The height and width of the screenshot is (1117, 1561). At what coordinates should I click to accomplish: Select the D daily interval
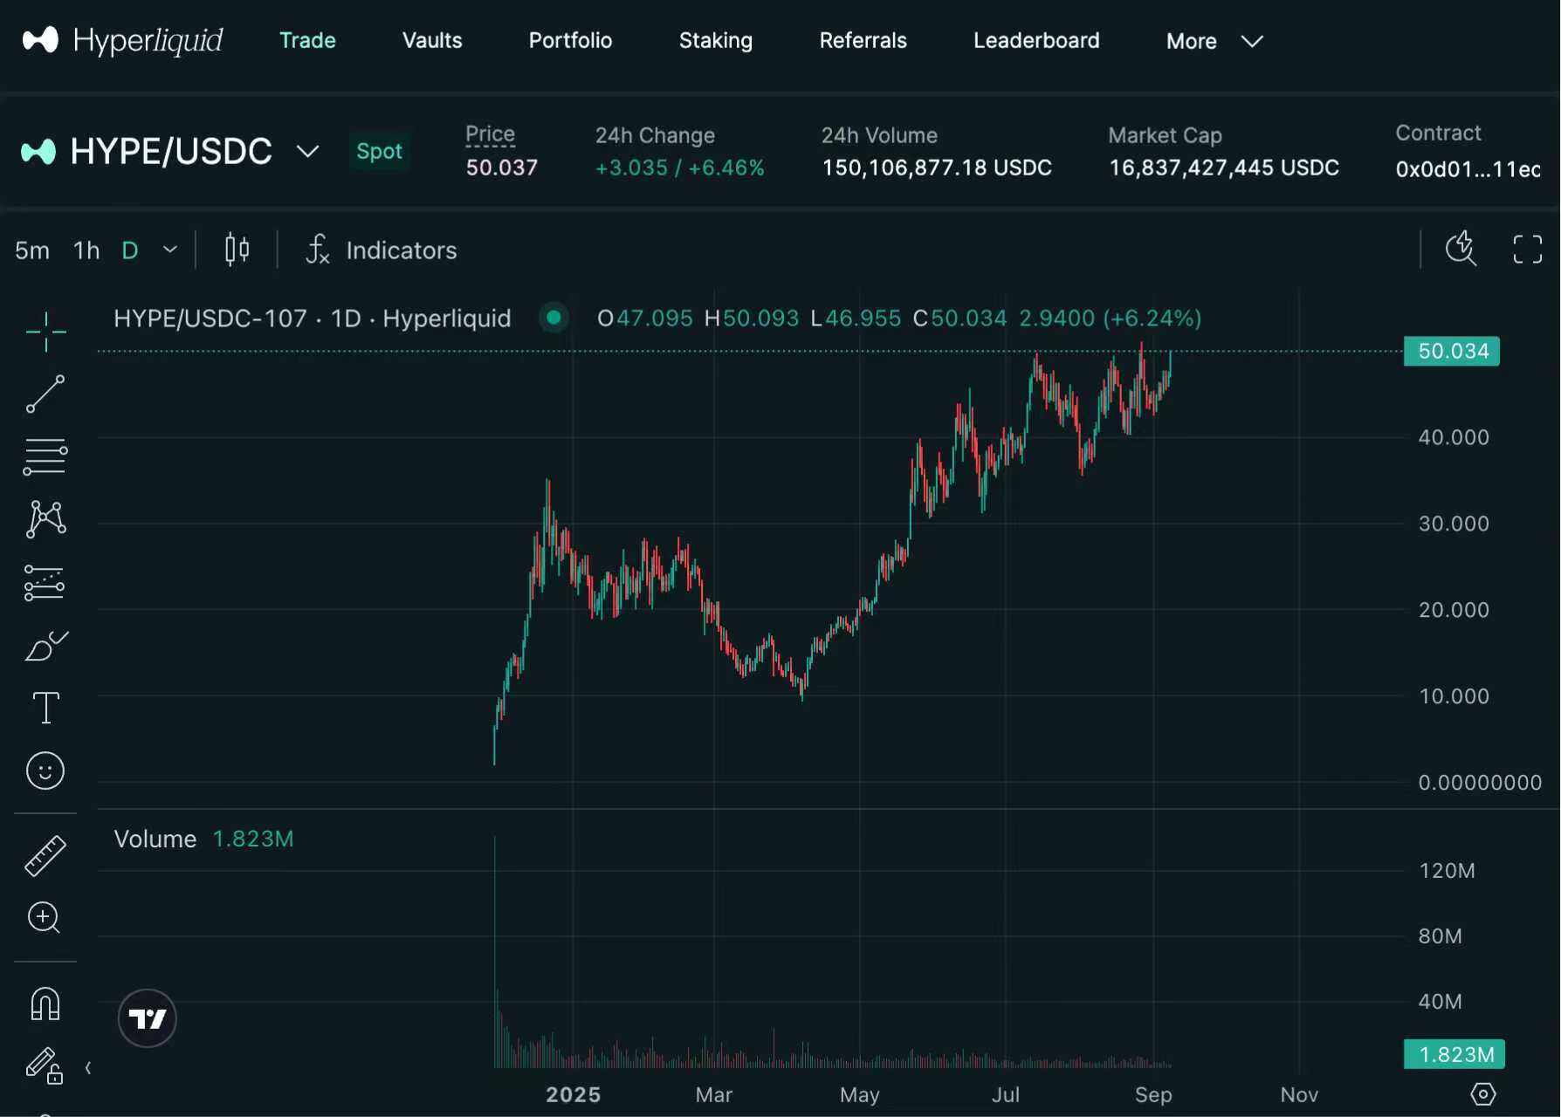point(130,250)
